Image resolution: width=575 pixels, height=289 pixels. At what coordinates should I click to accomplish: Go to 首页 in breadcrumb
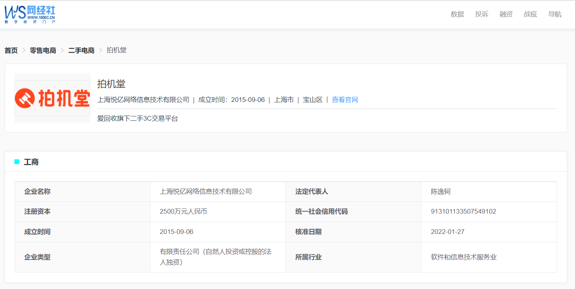11,50
